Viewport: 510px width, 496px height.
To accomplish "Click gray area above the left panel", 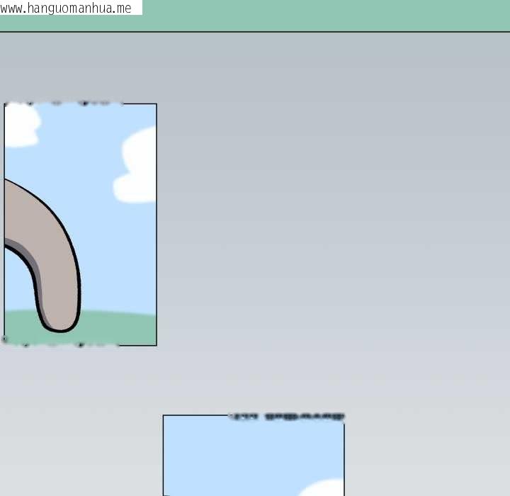I will 78,67.
